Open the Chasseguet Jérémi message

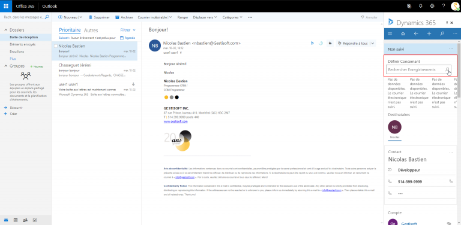point(94,70)
